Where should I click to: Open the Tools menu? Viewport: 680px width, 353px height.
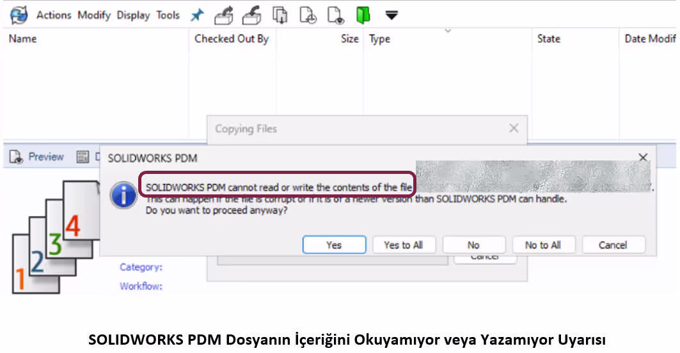point(168,15)
